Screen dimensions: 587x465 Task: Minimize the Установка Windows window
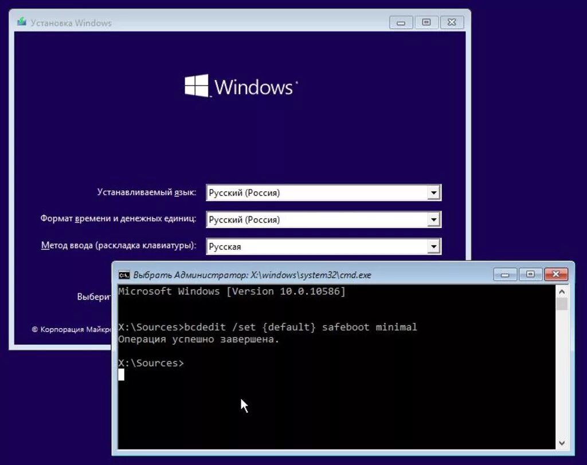click(401, 22)
